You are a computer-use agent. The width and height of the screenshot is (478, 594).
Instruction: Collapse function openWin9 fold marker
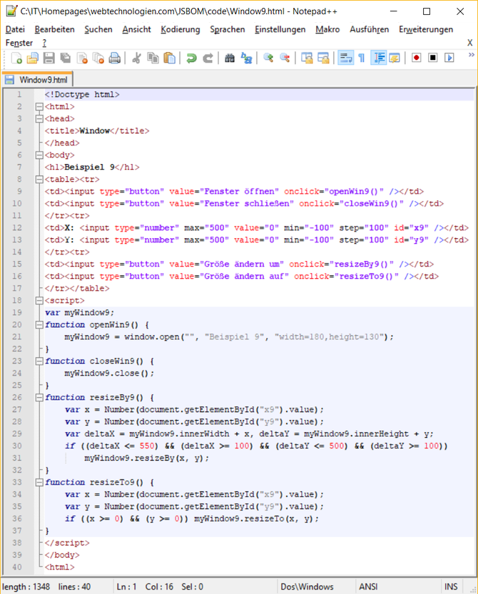pyautogui.click(x=39, y=325)
